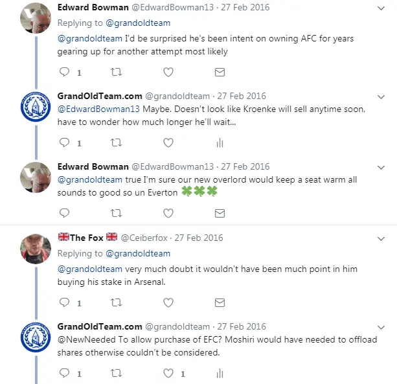Like Edward Bowman's first tweet
Image resolution: width=397 pixels, height=384 pixels.
pyautogui.click(x=168, y=72)
